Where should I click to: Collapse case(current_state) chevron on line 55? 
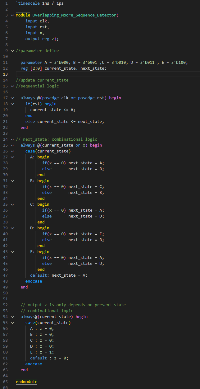coord(12,323)
